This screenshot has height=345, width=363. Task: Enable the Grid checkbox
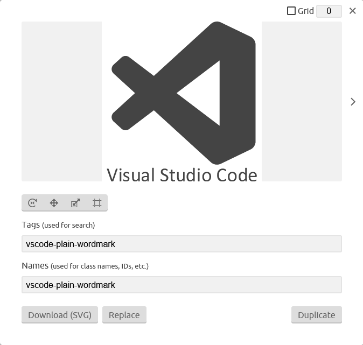coord(291,11)
